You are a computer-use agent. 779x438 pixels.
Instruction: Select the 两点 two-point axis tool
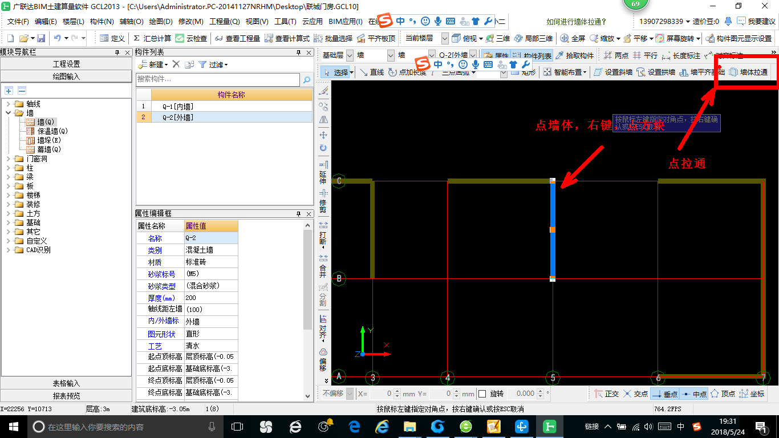(616, 56)
